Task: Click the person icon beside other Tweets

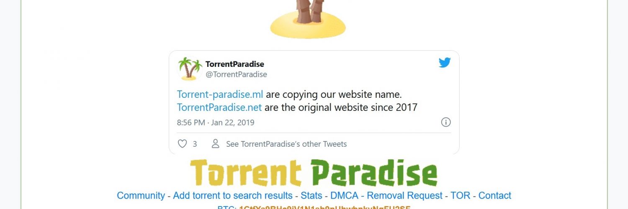Action: (216, 144)
